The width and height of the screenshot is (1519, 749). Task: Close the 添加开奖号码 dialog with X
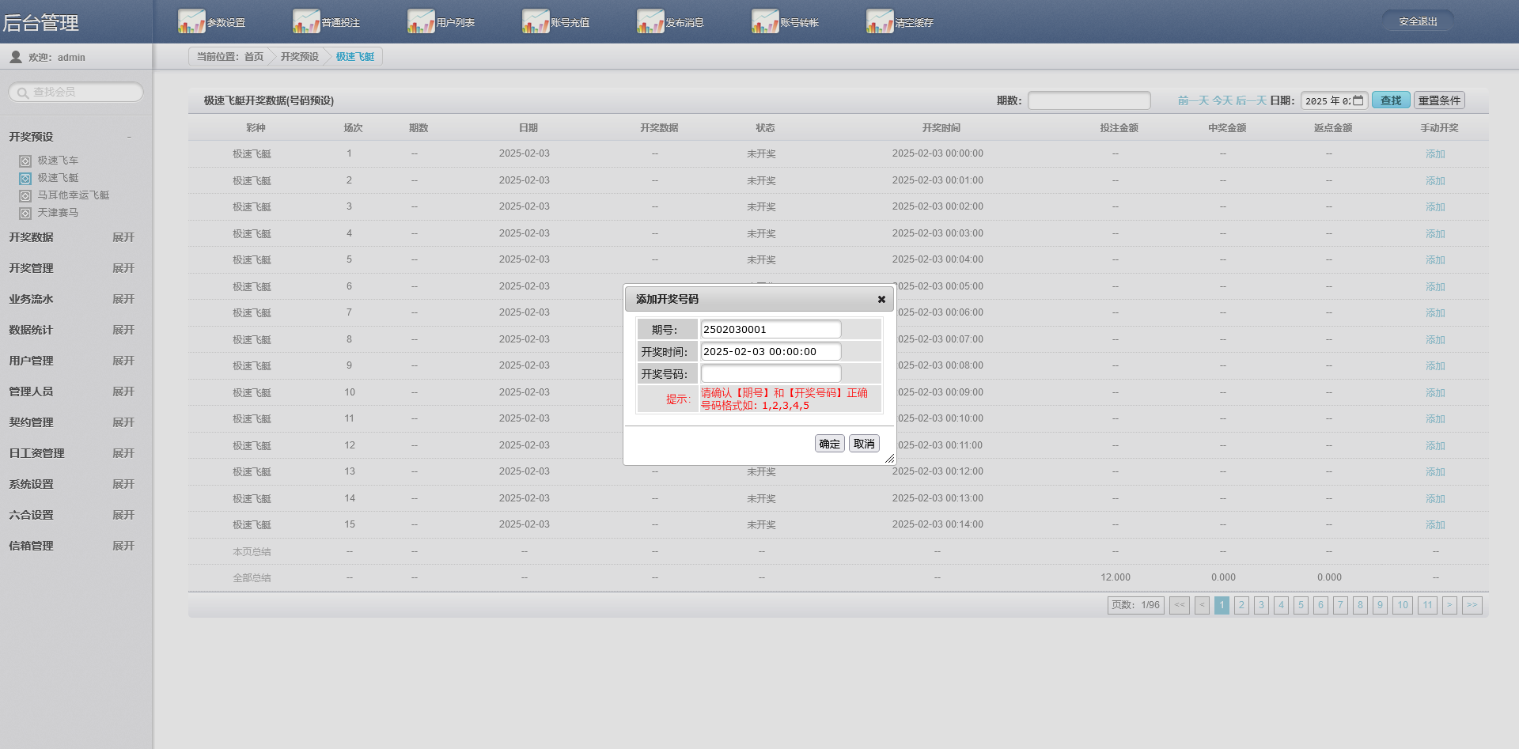click(881, 300)
